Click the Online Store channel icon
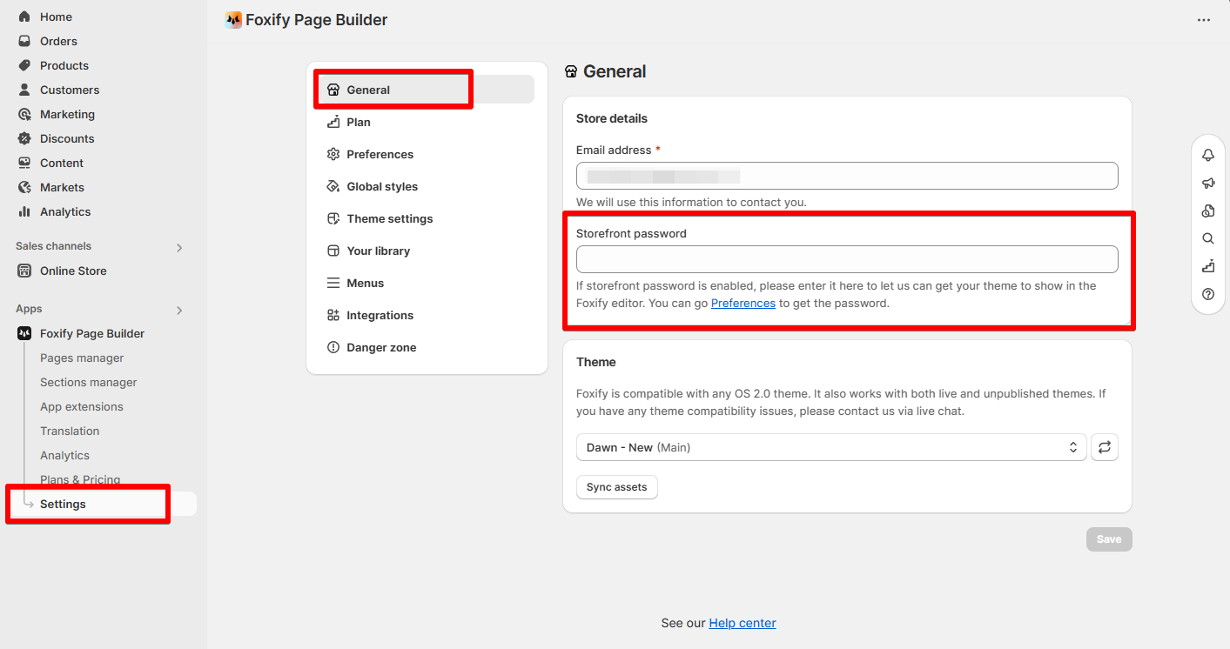This screenshot has height=649, width=1230. (24, 271)
